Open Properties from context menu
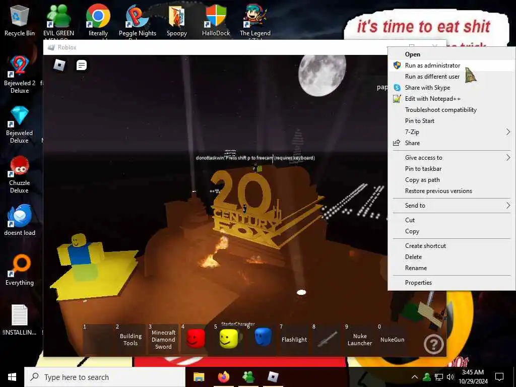This screenshot has width=516, height=387. coord(451,283)
